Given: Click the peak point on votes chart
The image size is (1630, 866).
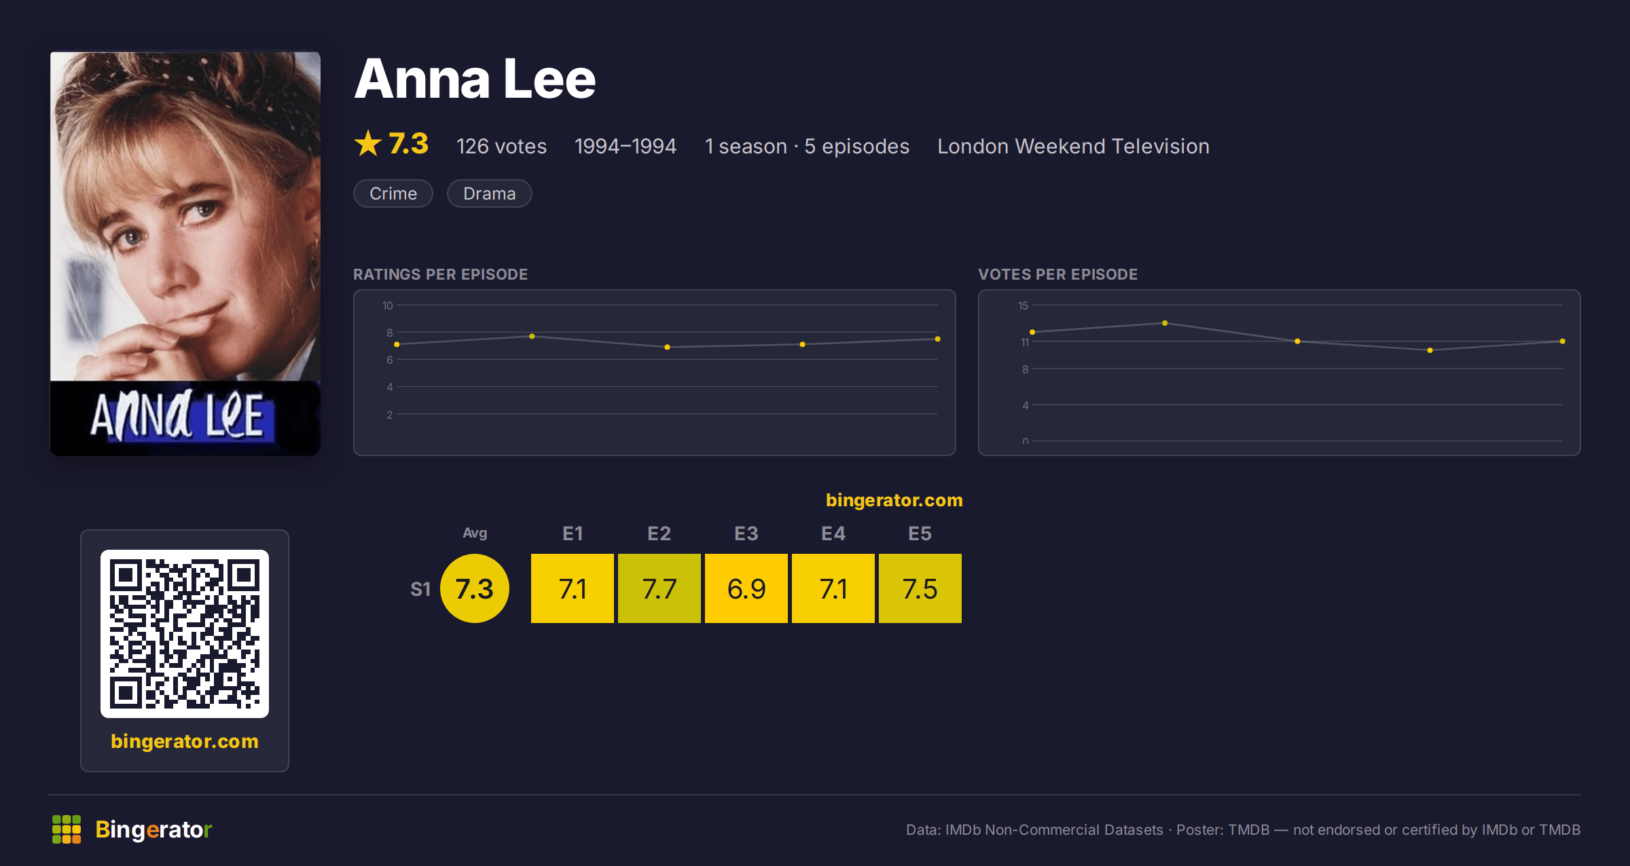Looking at the screenshot, I should point(1165,323).
